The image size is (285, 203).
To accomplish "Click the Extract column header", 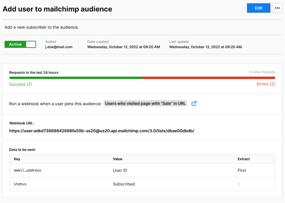I will point(244,159).
